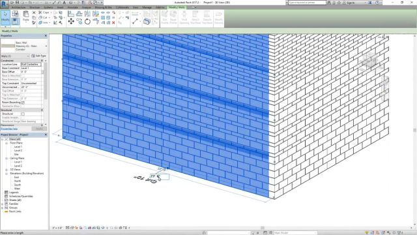Collapse the Views (all) tree node

pyautogui.click(x=3, y=139)
